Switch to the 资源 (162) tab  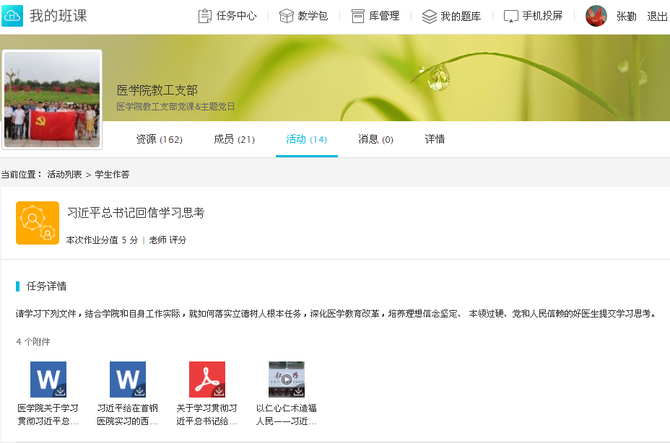coord(159,139)
